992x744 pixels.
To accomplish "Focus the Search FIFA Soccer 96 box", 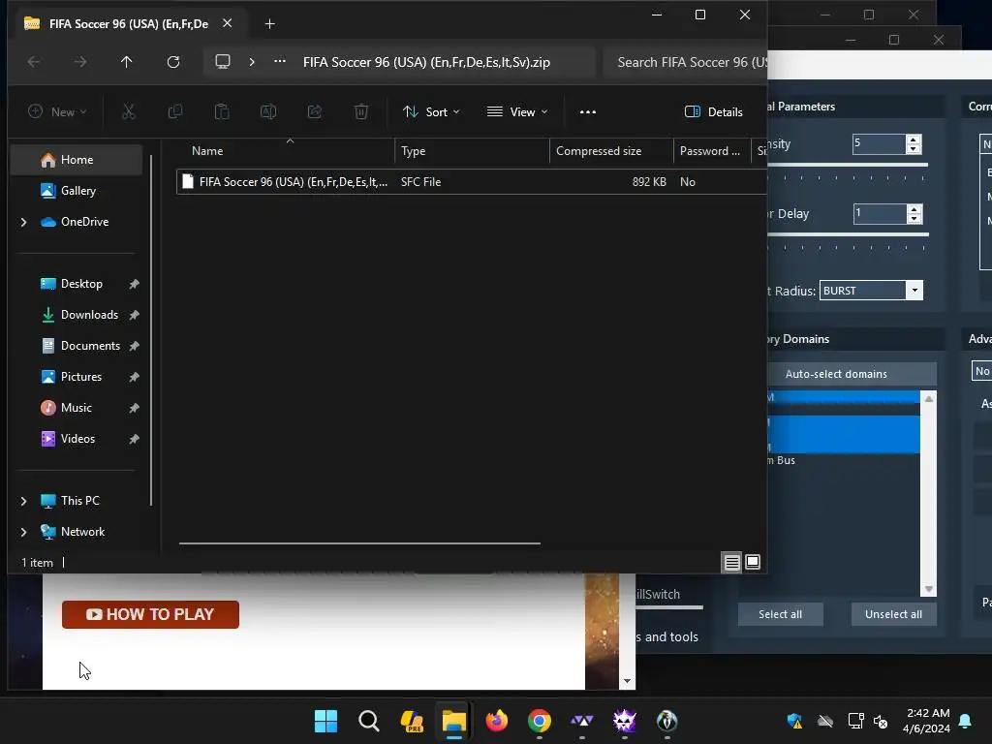I will click(x=686, y=62).
